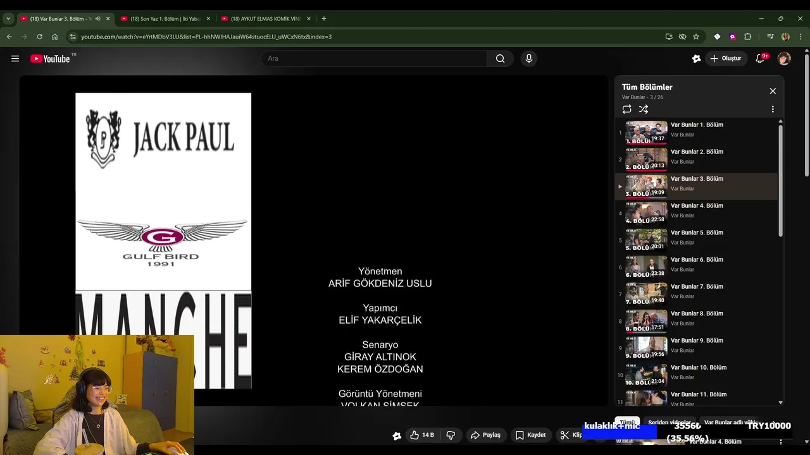Open the media control toolbar icon
The height and width of the screenshot is (455, 810).
(x=770, y=37)
